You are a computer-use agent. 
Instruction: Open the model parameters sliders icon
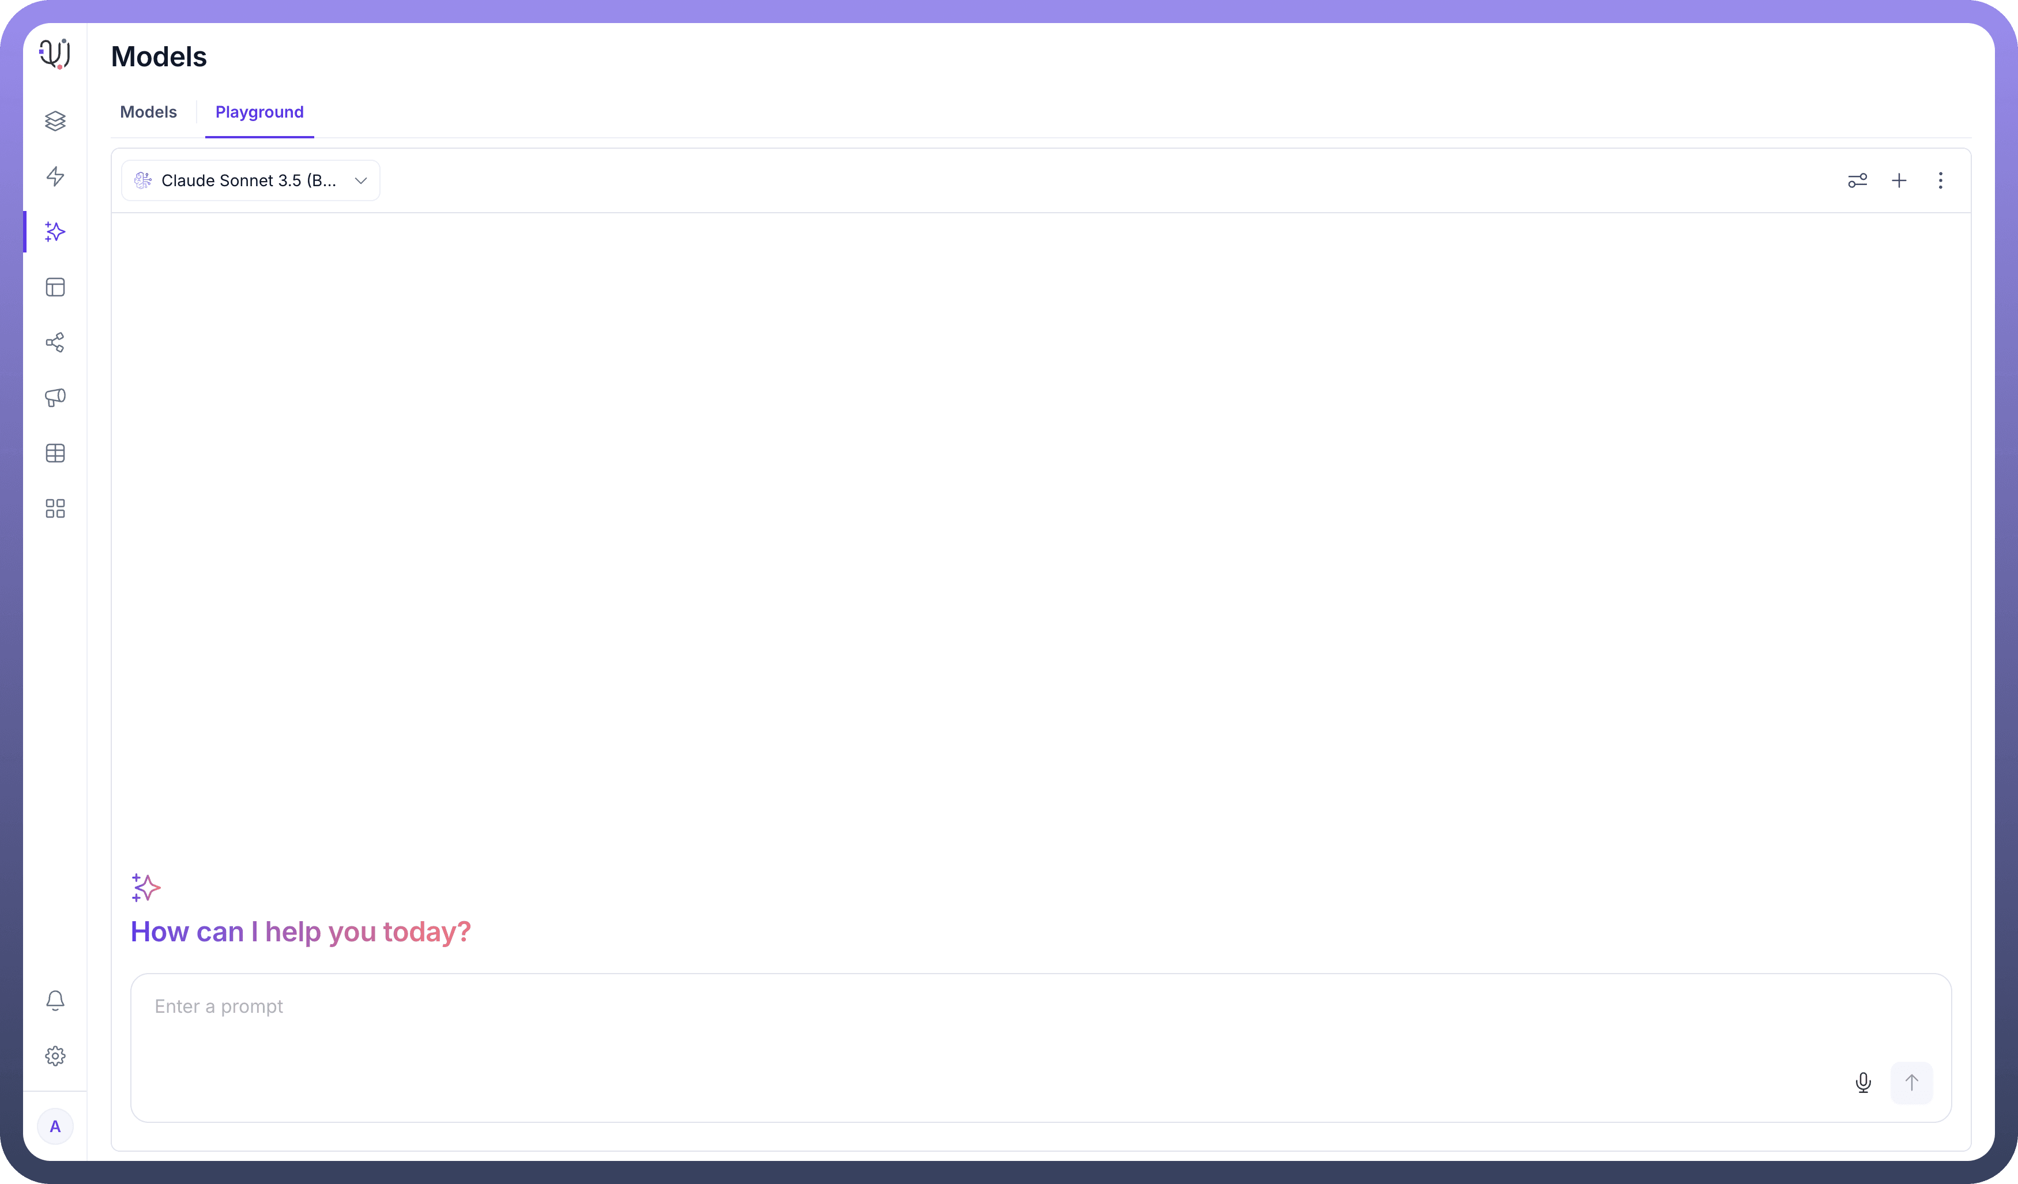point(1858,181)
